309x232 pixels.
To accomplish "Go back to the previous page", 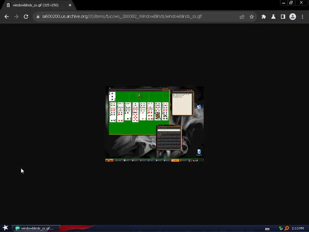I will coord(7,17).
